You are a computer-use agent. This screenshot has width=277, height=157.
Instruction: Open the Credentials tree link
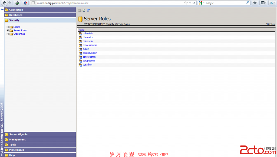tap(19, 34)
